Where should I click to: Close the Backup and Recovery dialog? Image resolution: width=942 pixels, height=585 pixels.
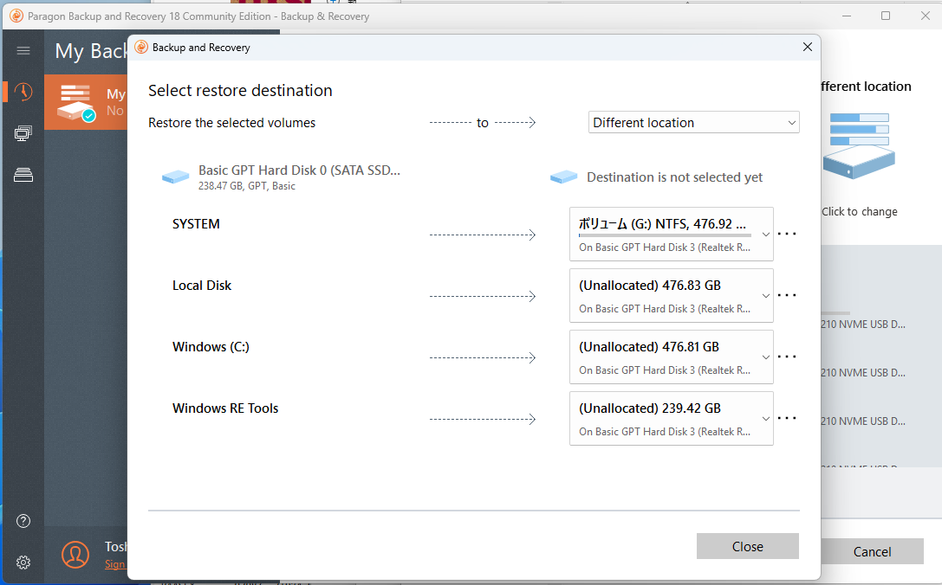(x=808, y=47)
